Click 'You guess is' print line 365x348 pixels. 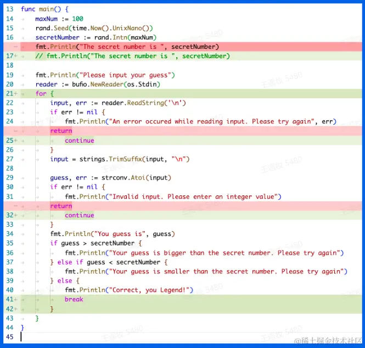point(113,234)
